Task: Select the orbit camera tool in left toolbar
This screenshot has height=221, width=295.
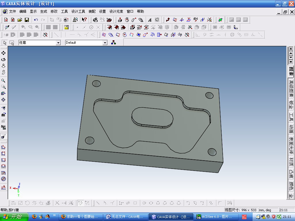Action: click(x=3, y=59)
